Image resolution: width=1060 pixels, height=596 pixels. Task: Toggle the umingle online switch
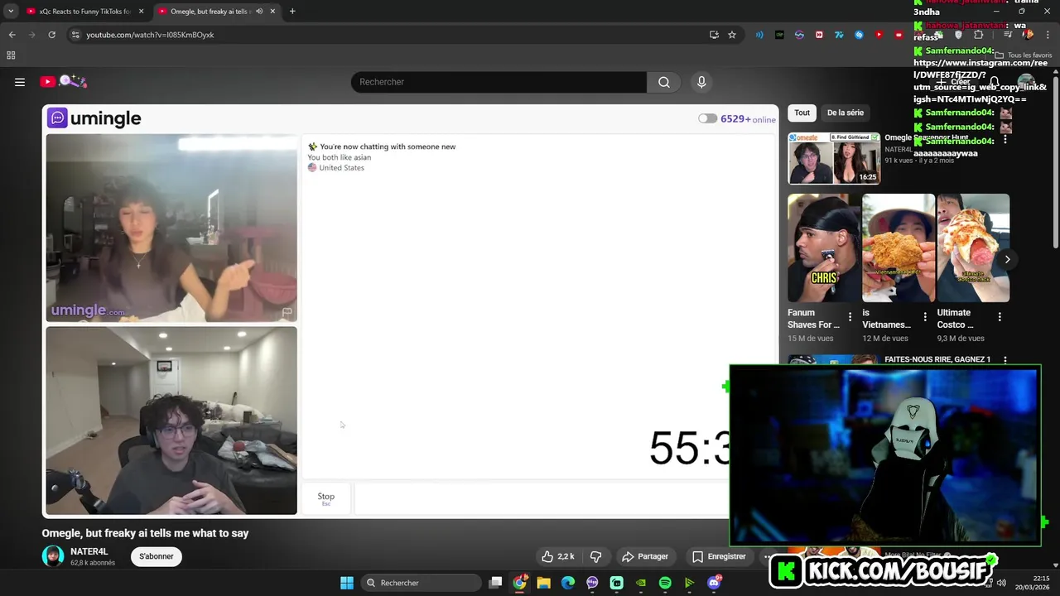(x=707, y=118)
